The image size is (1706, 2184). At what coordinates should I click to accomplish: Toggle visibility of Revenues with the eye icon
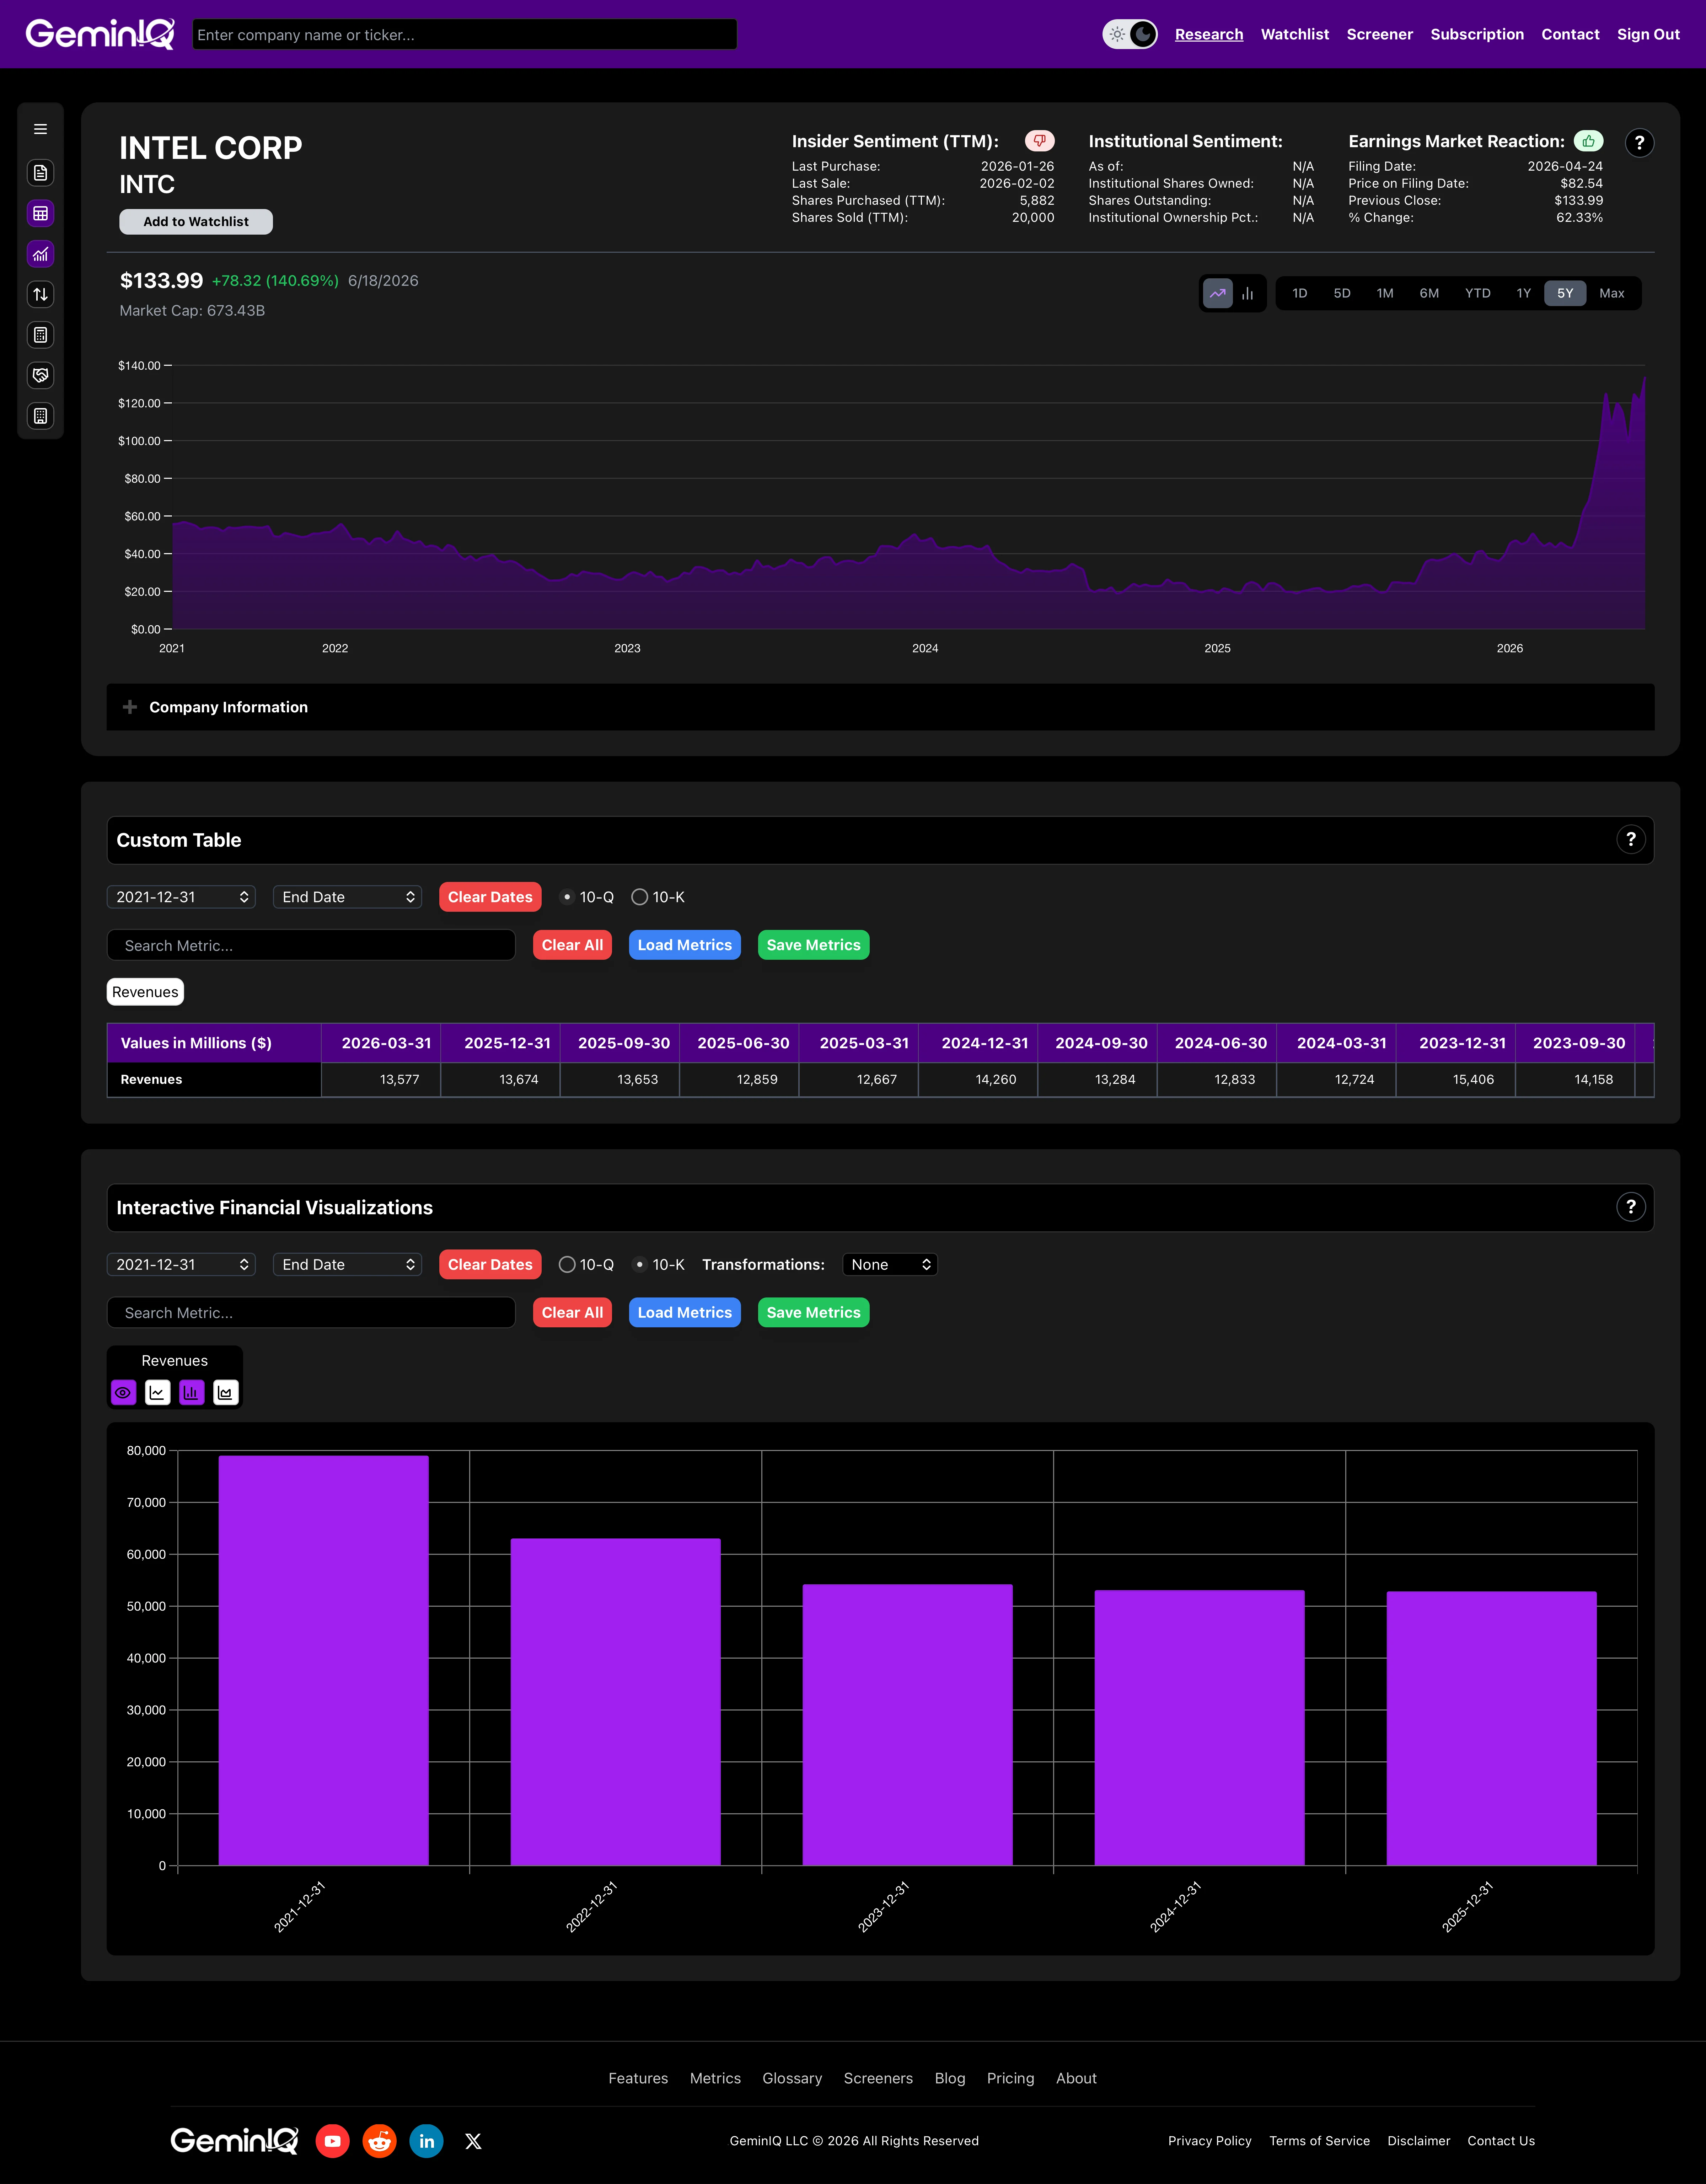point(123,1392)
